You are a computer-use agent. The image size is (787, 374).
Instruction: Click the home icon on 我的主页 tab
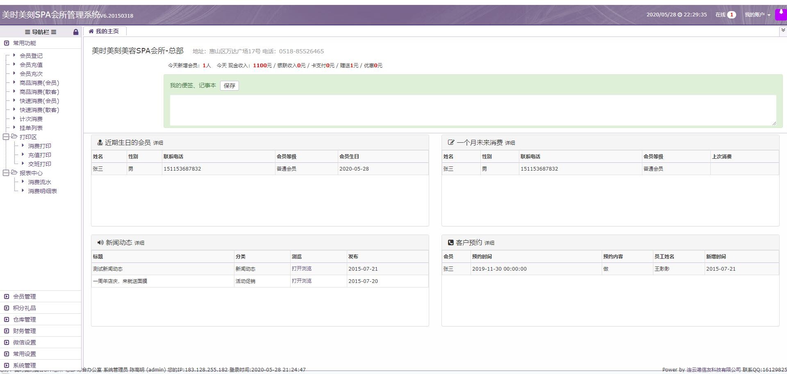coord(91,31)
